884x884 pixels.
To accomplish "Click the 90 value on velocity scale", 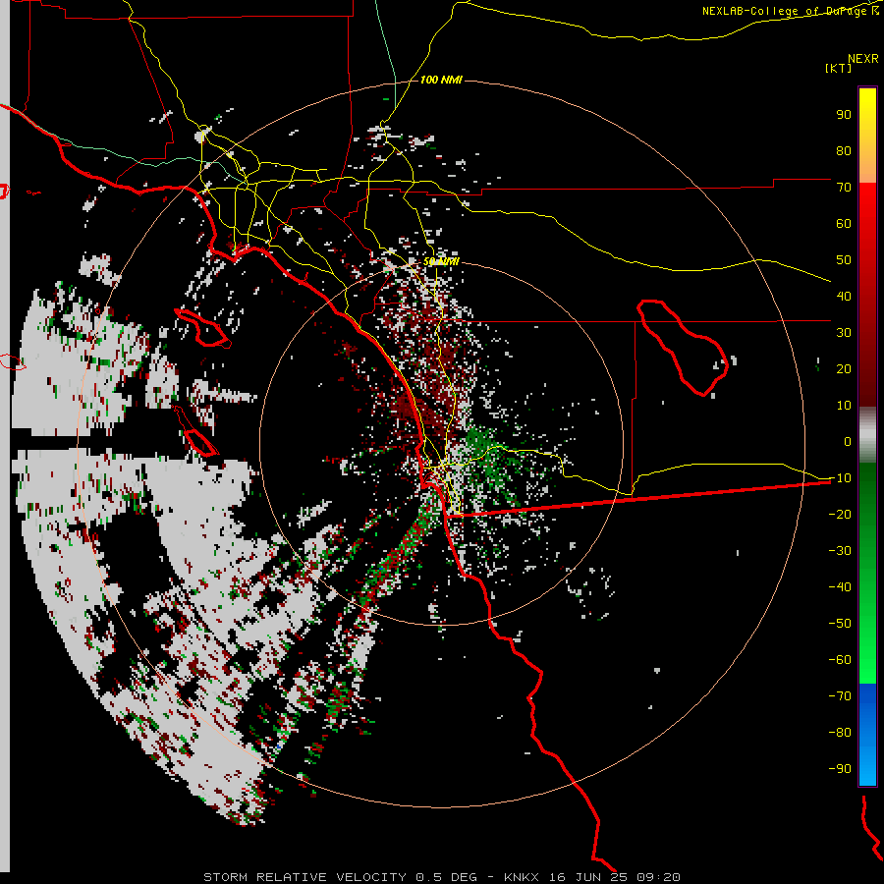I will (844, 115).
